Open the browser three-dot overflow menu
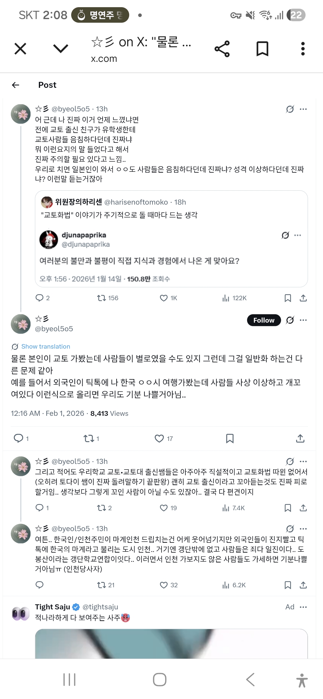Image resolution: width=323 pixels, height=699 pixels. 303,49
